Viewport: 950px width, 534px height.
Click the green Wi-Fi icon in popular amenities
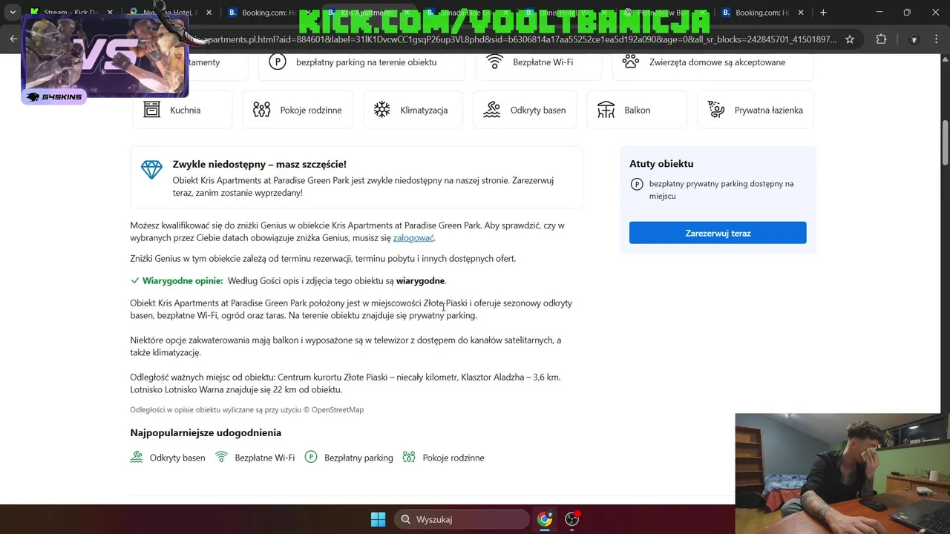click(221, 457)
